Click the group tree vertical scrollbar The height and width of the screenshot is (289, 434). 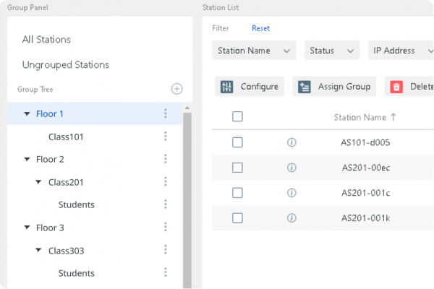[187, 195]
